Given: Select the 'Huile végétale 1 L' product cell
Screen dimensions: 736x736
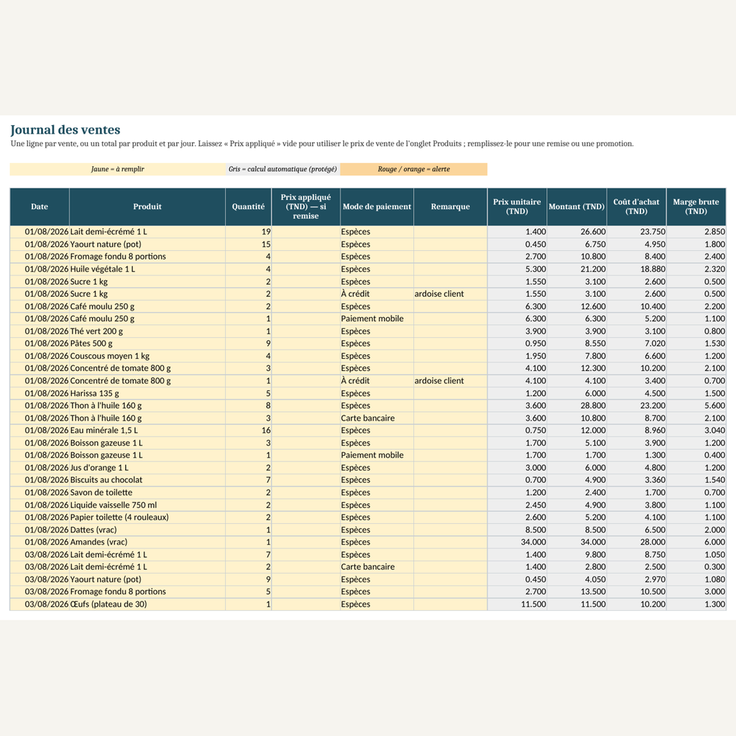Looking at the screenshot, I should 147,269.
